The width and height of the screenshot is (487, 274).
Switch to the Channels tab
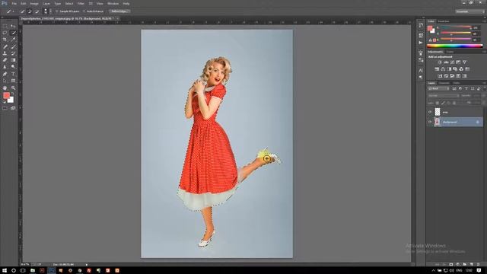pos(444,83)
